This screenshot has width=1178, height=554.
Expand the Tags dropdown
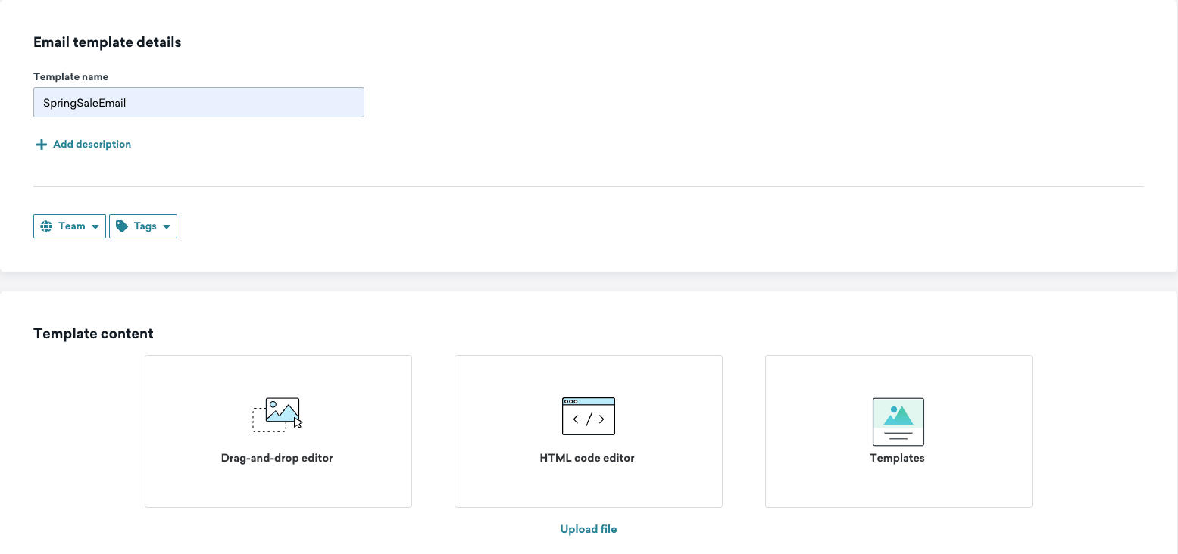(x=143, y=226)
